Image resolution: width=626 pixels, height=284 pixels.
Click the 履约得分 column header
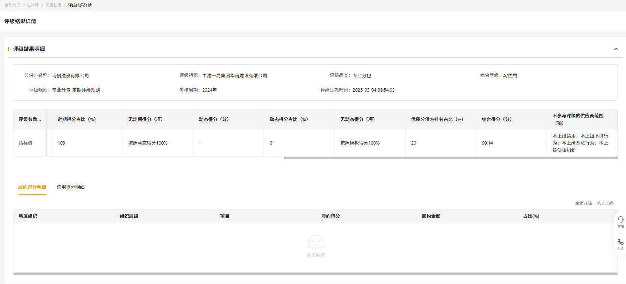(x=330, y=216)
